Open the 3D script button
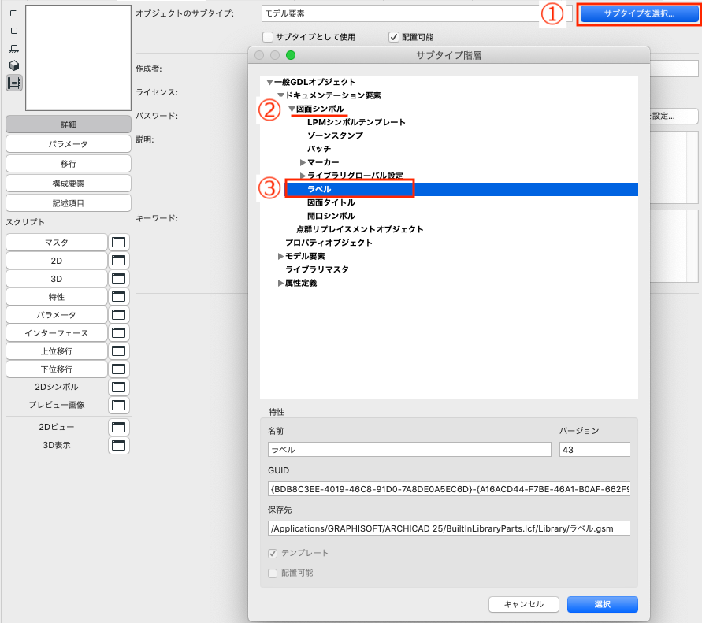The width and height of the screenshot is (702, 623). pos(57,279)
